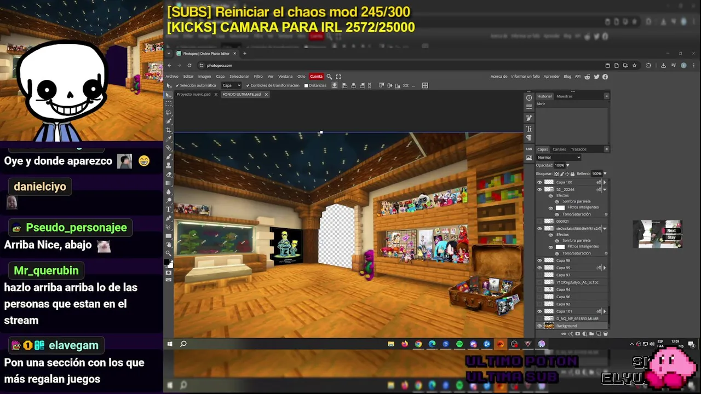The width and height of the screenshot is (701, 394).
Task: Enable the Distancias checkbox
Action: point(306,85)
